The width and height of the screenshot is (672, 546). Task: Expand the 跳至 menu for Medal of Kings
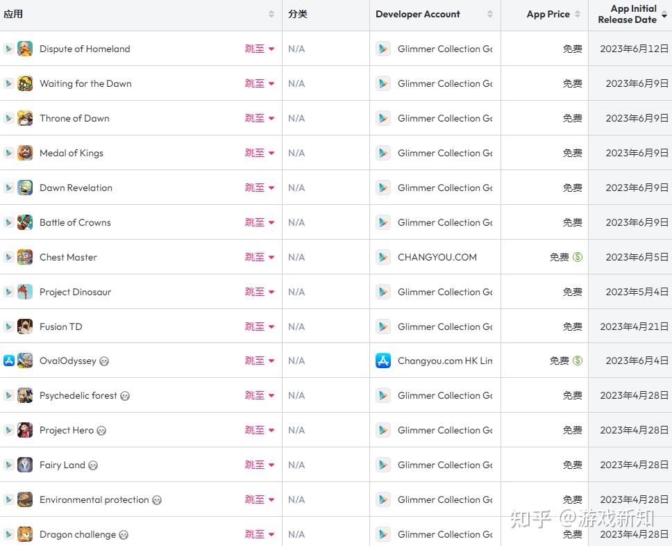point(260,153)
